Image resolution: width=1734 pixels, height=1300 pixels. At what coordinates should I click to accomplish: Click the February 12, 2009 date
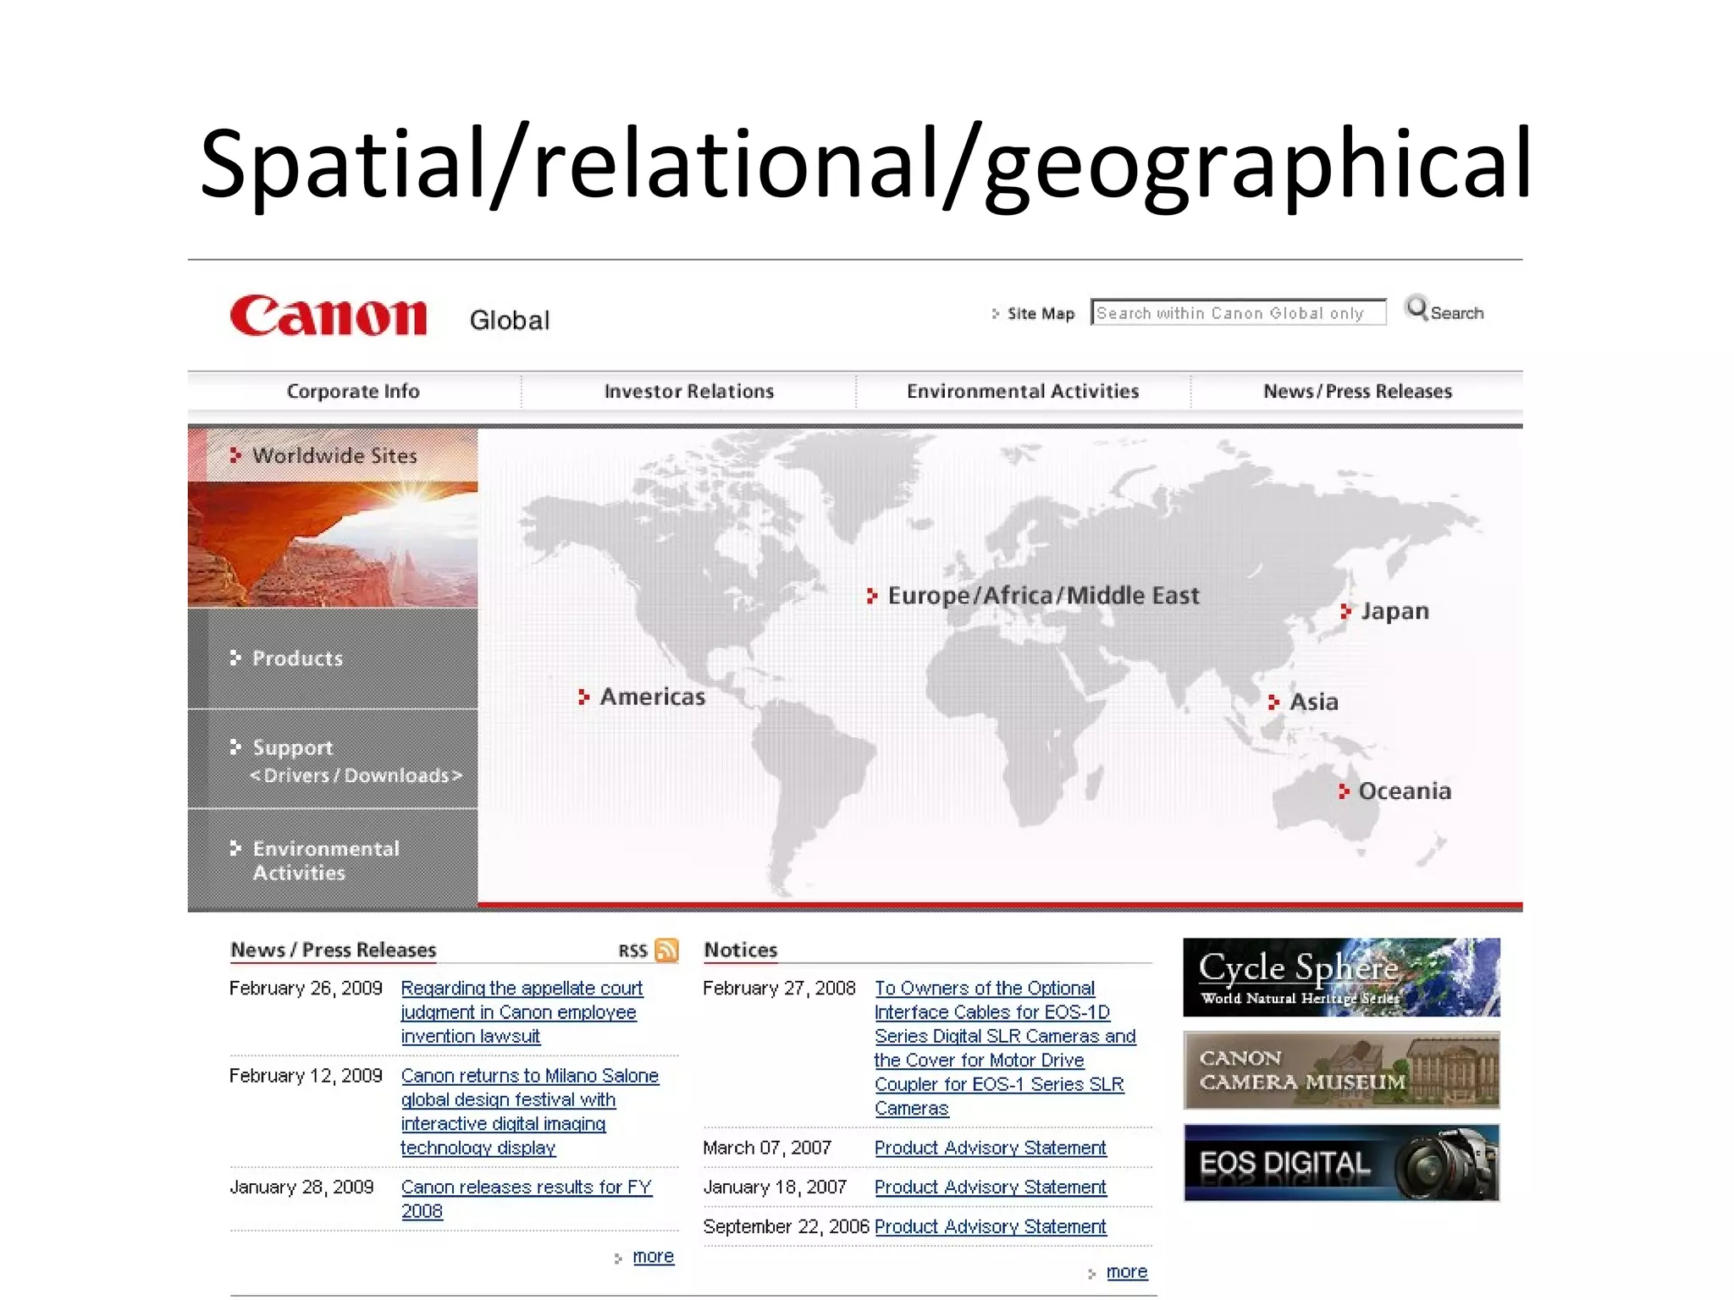coord(306,1076)
